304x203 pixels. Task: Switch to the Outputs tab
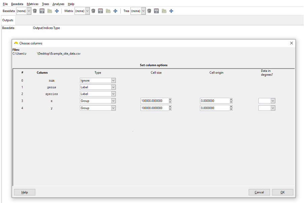(8, 20)
